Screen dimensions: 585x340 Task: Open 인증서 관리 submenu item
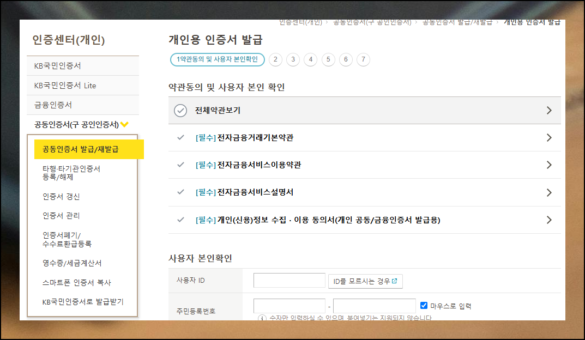coord(61,215)
